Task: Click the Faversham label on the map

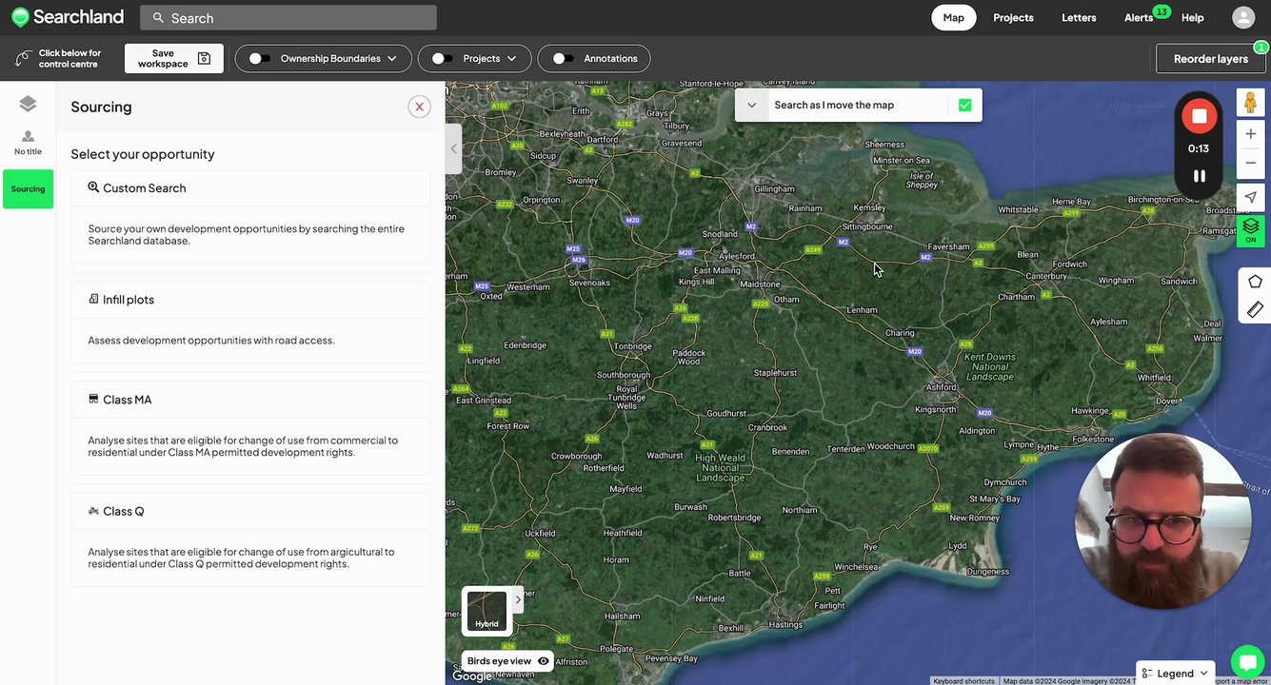Action: click(x=948, y=246)
